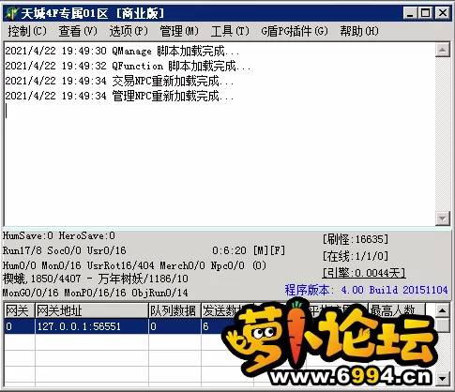Click the 队列数据 value 0 cell
The image size is (455, 392).
pos(174,326)
